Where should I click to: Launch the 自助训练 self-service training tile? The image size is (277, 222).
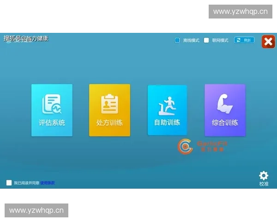167,110
